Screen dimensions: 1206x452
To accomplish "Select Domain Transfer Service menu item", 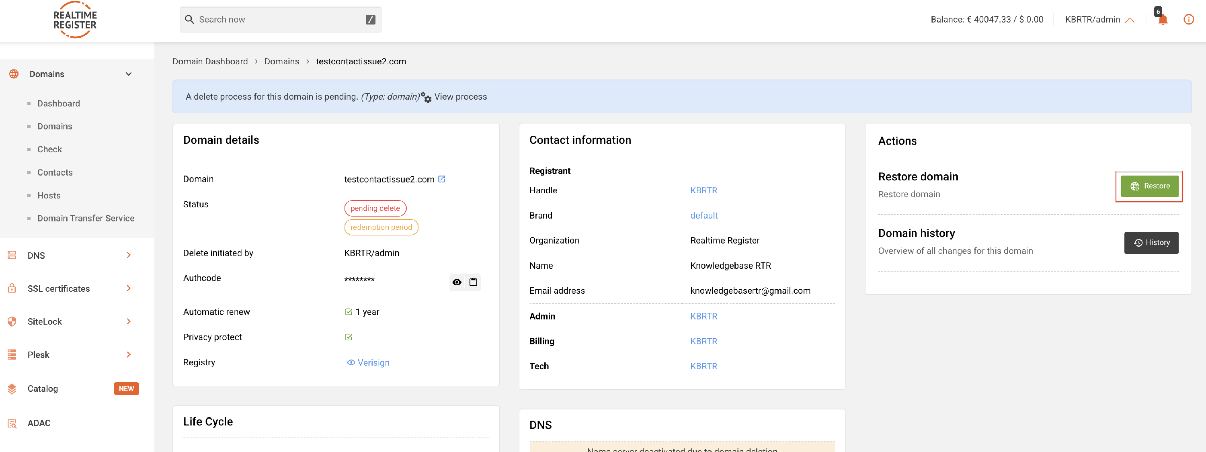I will pos(86,218).
